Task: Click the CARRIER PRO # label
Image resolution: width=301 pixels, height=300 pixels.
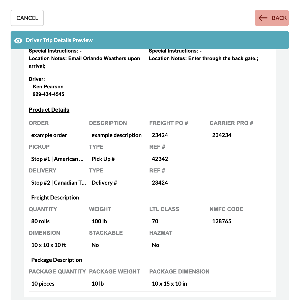Action: tap(231, 123)
